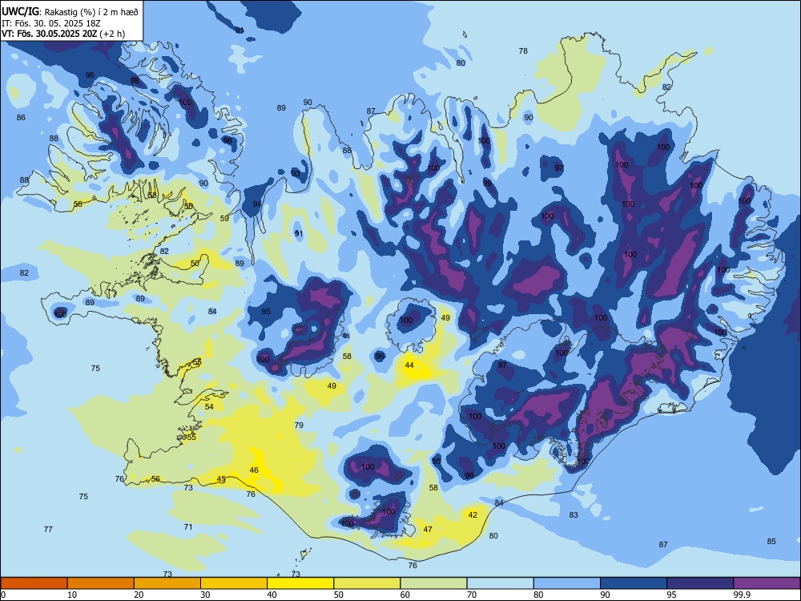The image size is (801, 601).
Task: Click the purple above-99.9 legend swatch
Action: [767, 583]
